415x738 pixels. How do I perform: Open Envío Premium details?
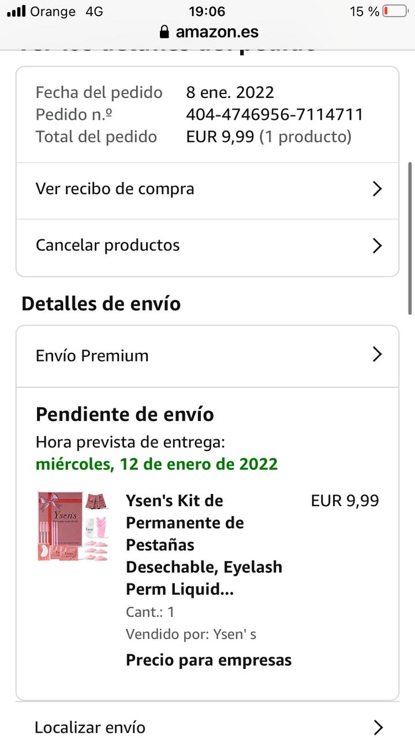point(207,356)
